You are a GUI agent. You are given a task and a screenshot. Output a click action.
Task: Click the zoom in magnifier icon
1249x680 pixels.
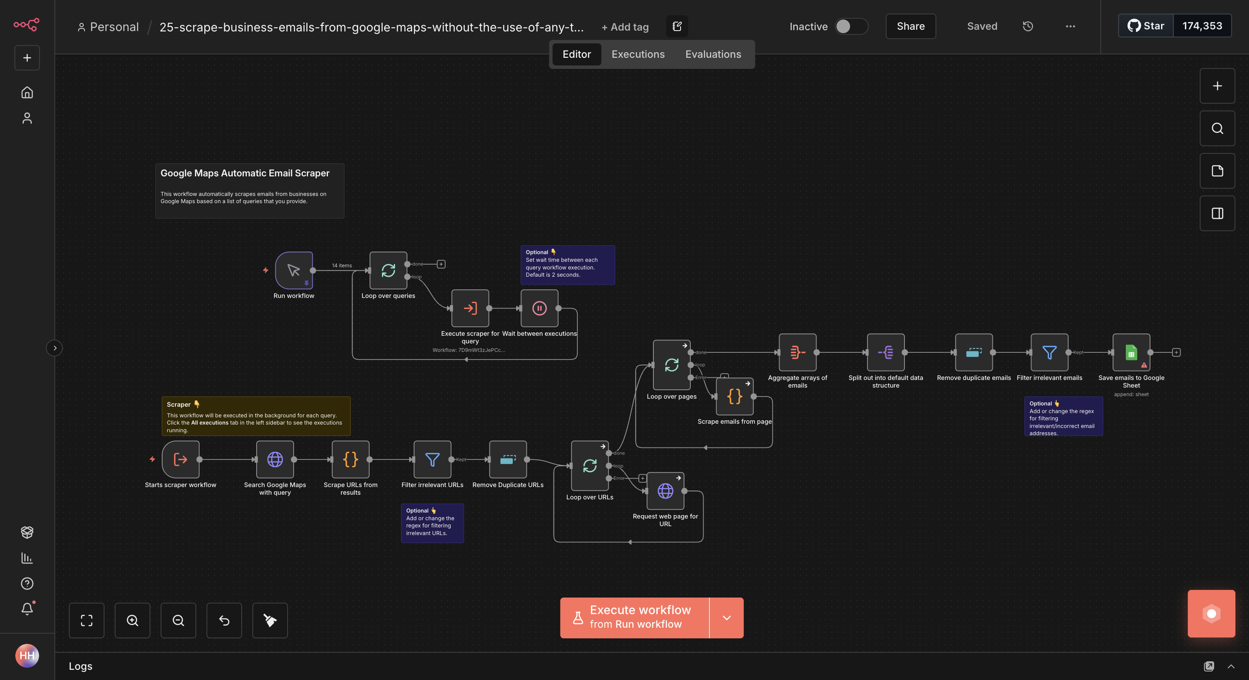click(x=133, y=620)
